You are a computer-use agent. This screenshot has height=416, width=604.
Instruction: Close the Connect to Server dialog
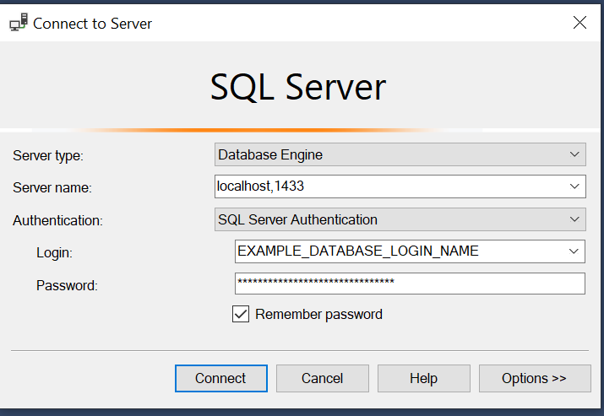click(x=580, y=23)
